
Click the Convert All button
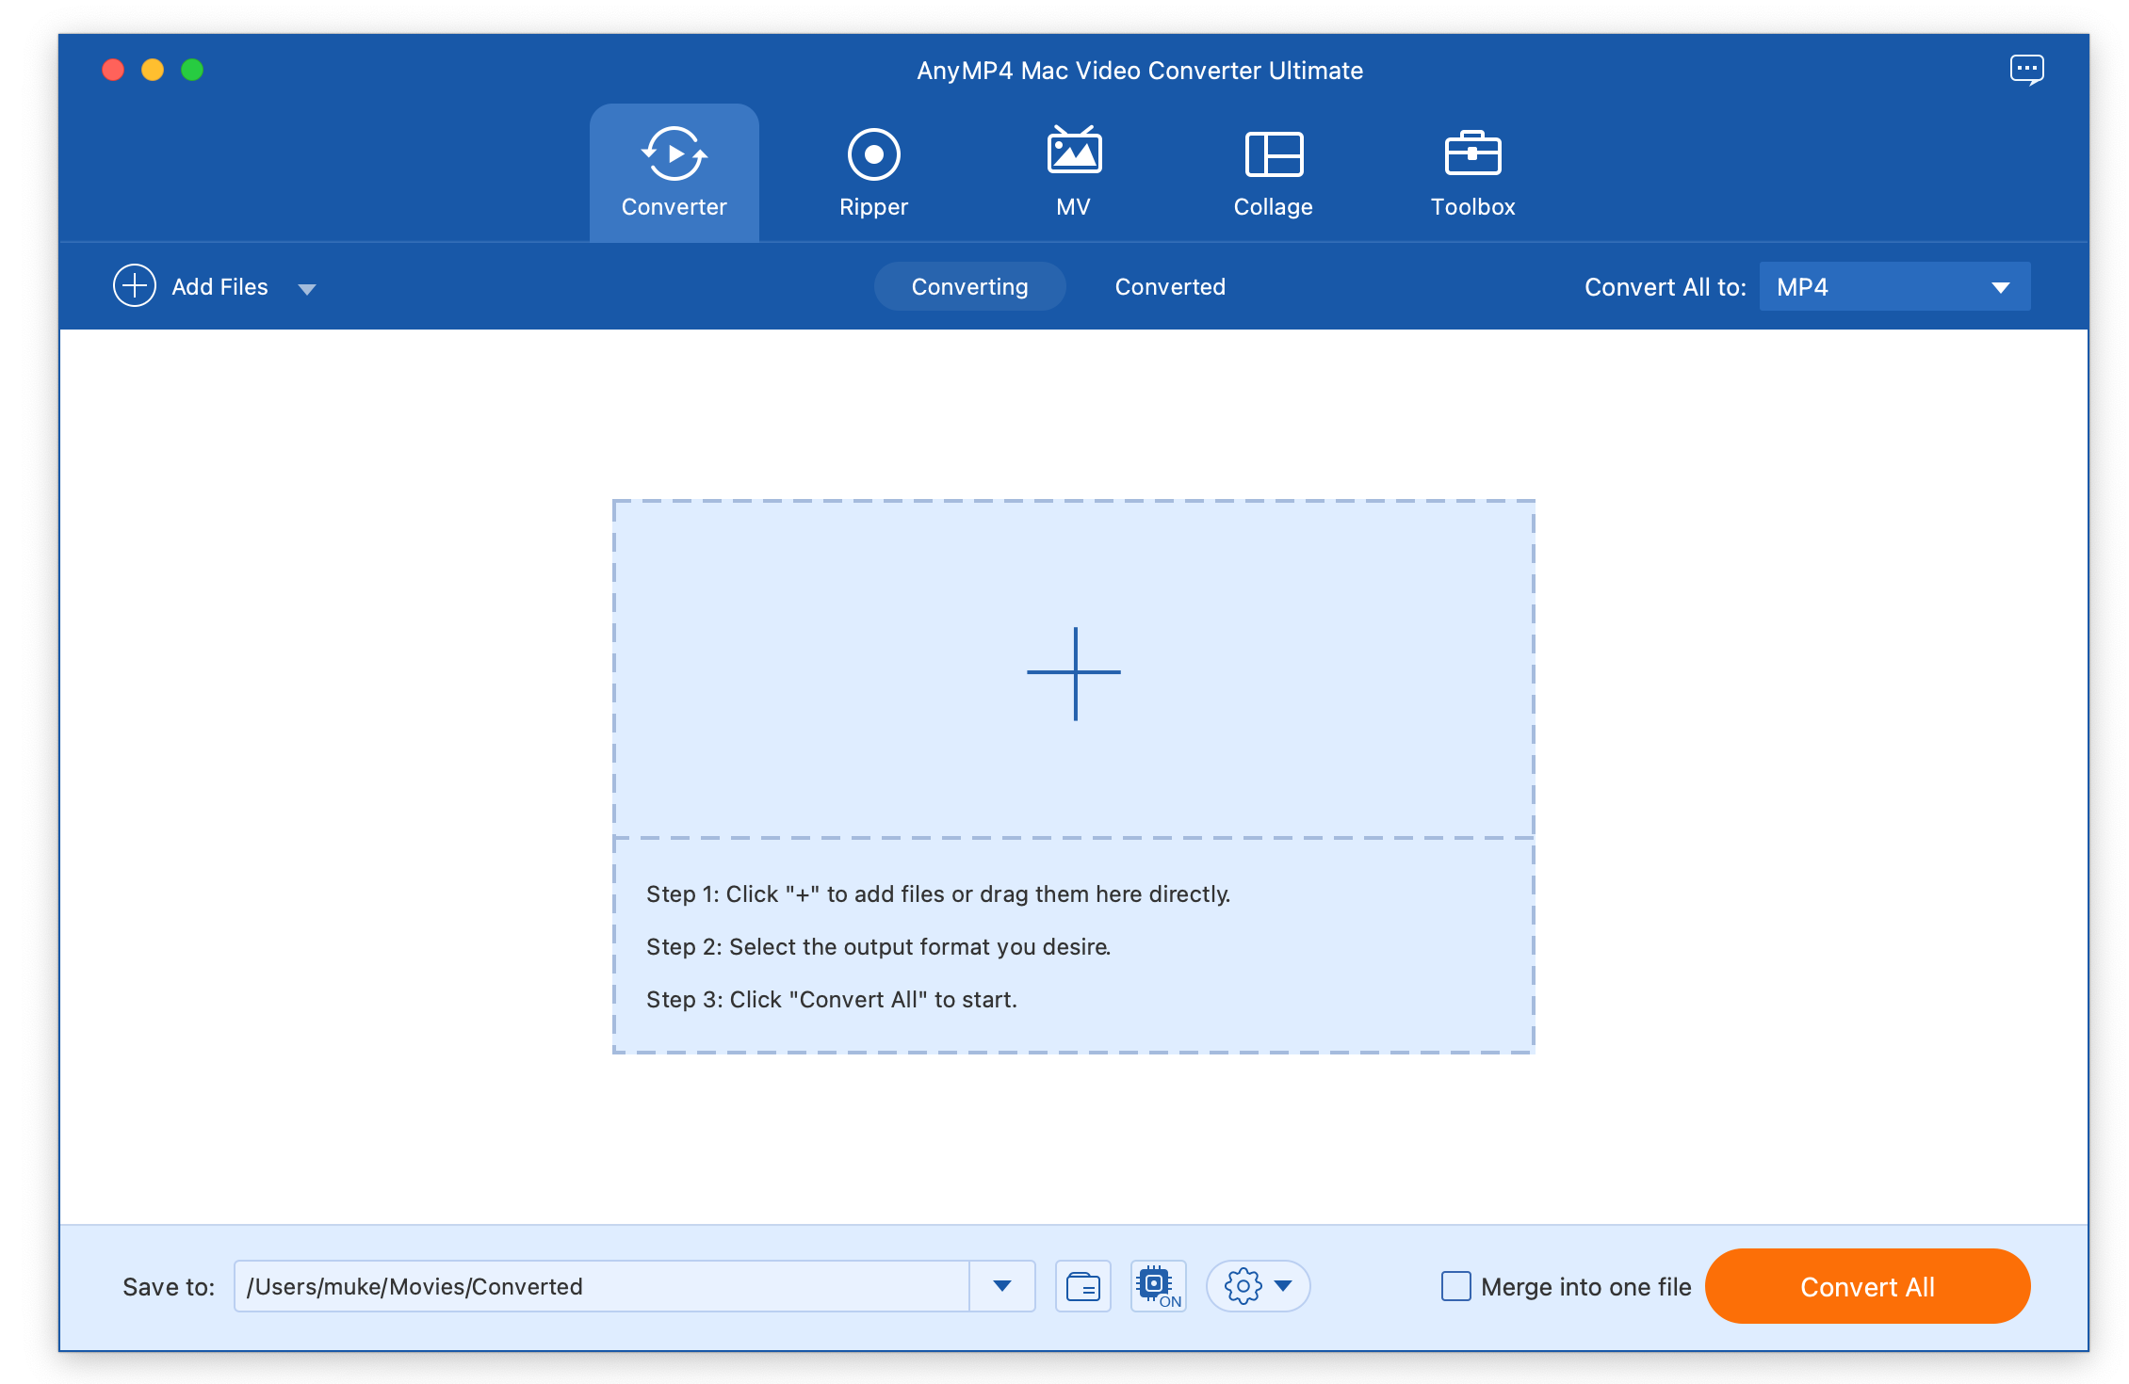[x=1867, y=1286]
